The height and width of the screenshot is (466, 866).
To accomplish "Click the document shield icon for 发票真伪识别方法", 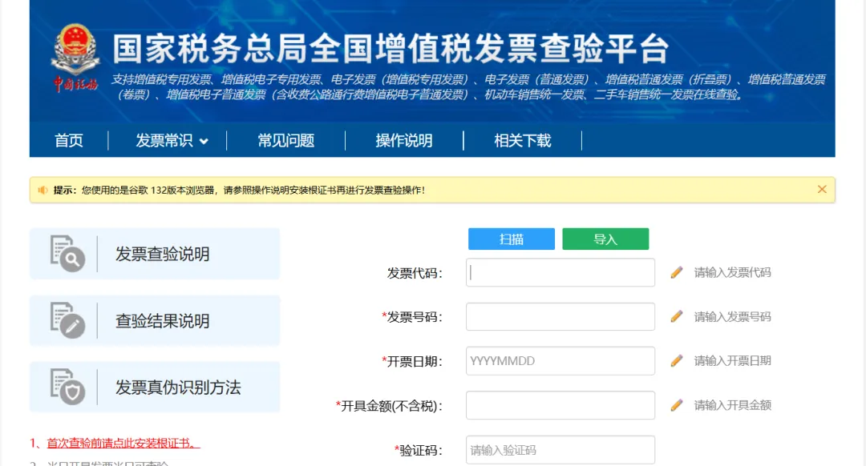I will coord(67,388).
